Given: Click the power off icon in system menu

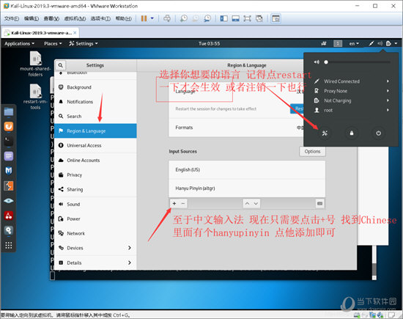Looking at the screenshot, I should [x=378, y=133].
